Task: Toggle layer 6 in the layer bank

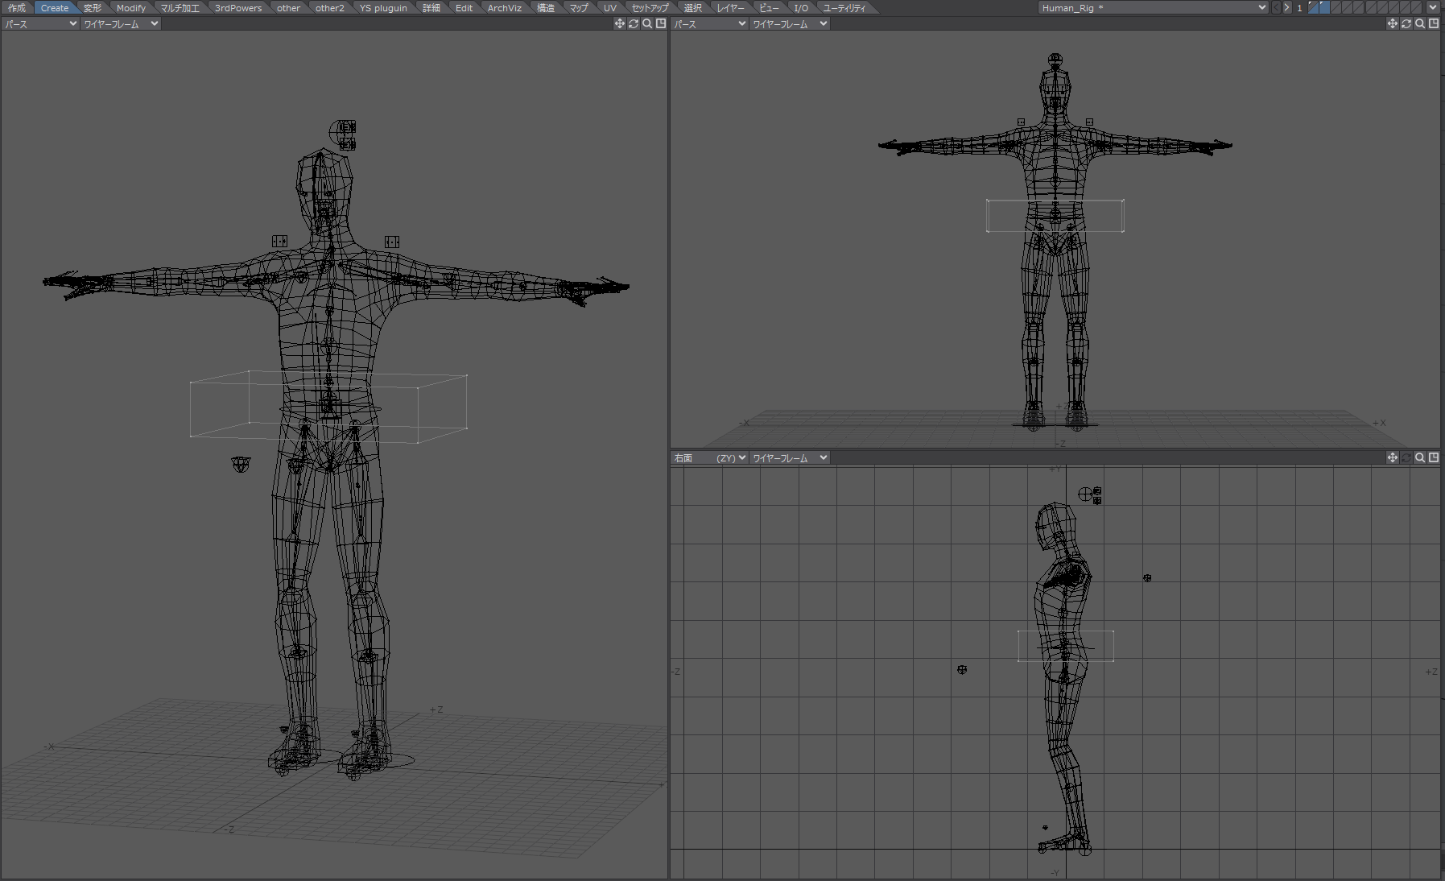Action: [1370, 7]
